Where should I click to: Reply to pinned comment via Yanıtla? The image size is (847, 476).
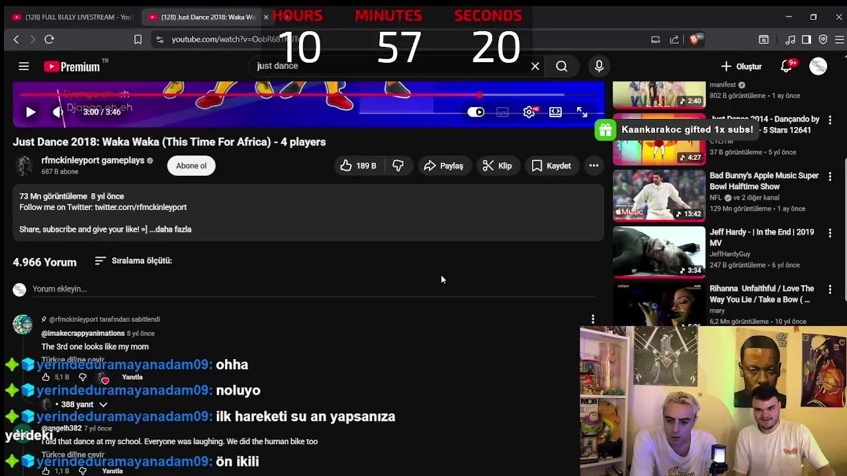tap(132, 377)
